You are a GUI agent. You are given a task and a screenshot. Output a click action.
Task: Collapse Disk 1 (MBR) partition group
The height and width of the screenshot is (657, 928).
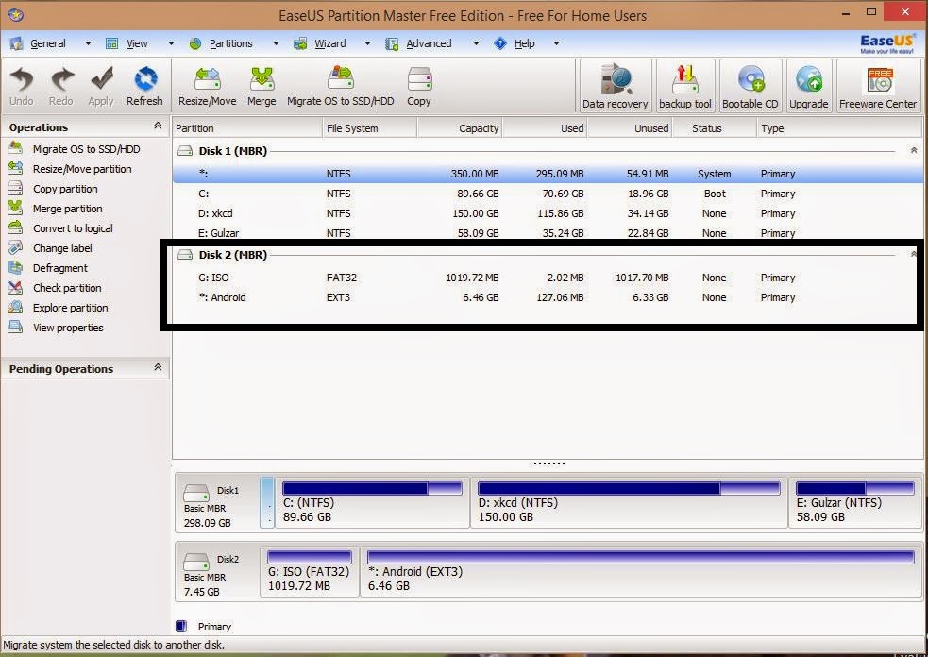[x=913, y=150]
